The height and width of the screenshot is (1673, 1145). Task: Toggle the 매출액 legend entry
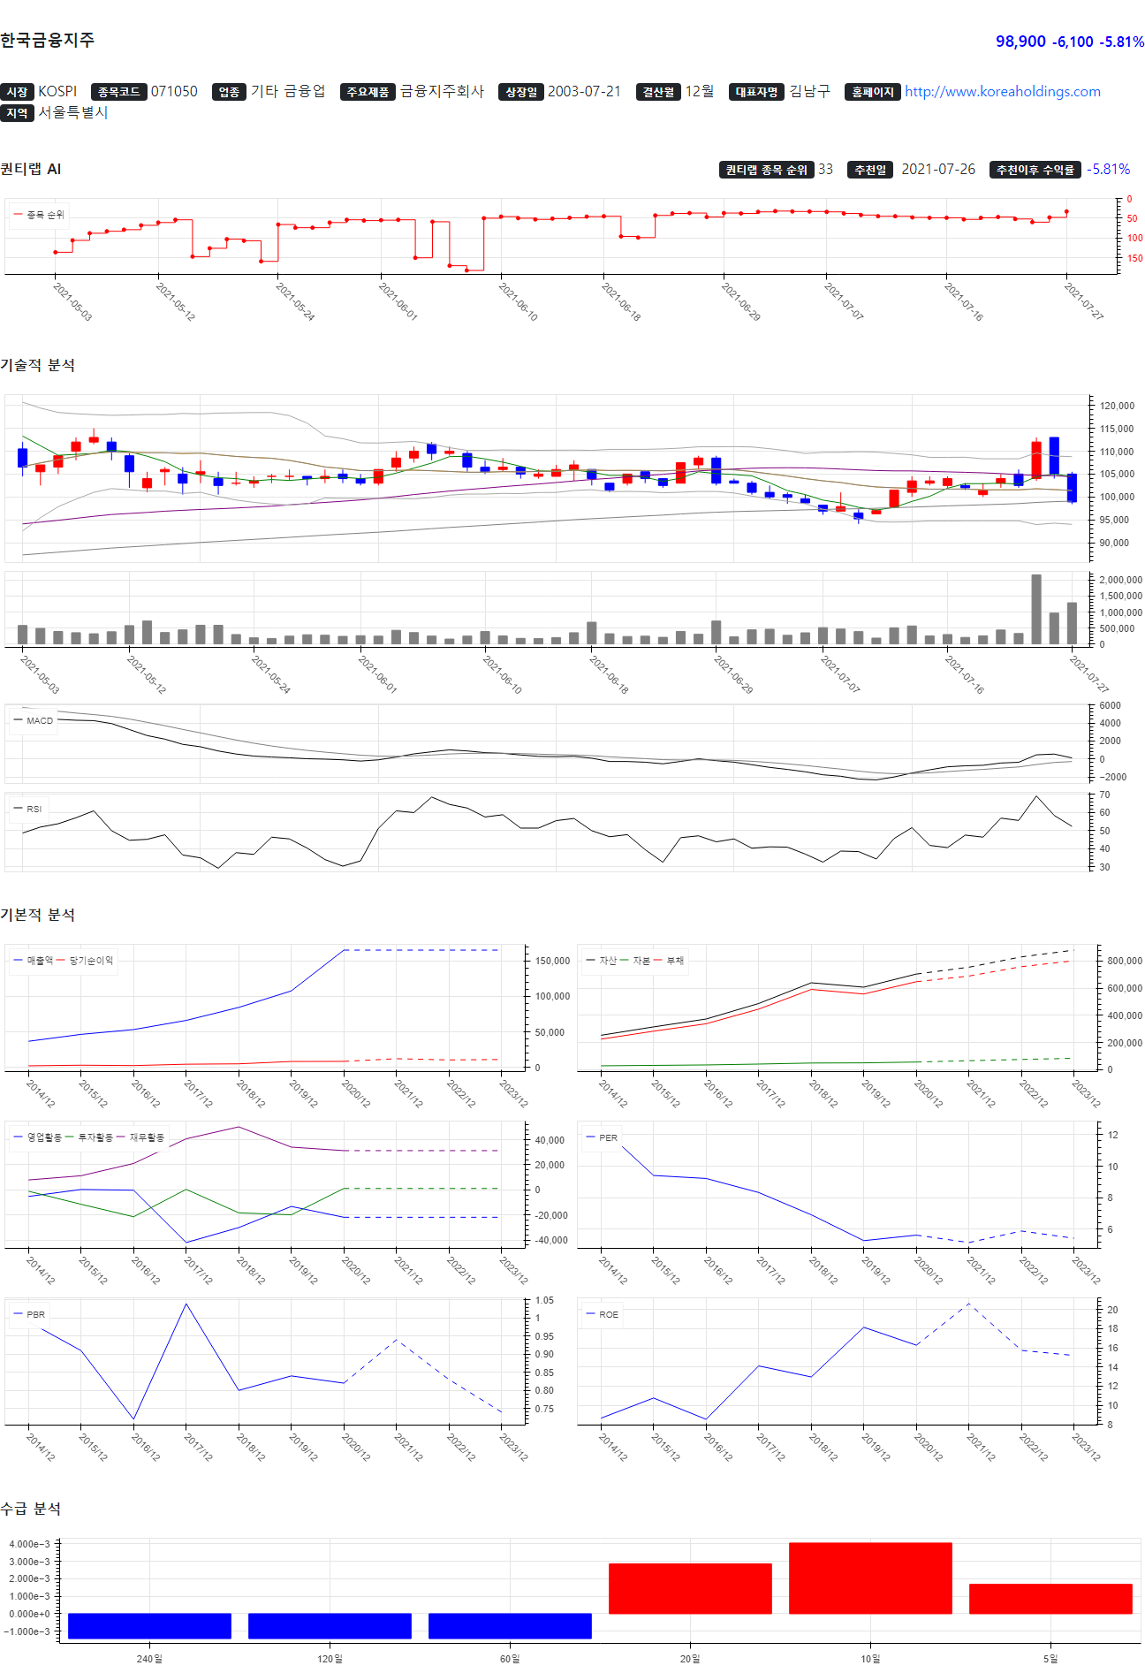coord(33,961)
